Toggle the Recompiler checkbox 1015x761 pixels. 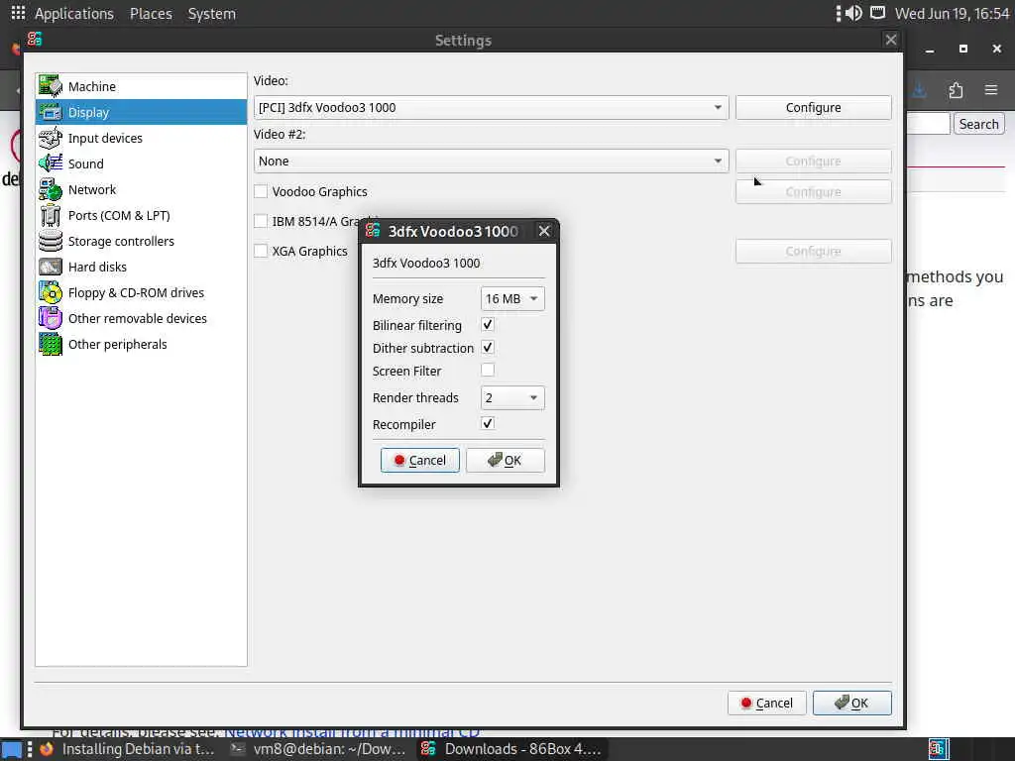[488, 424]
